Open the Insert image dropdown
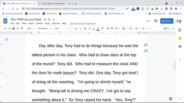The width and height of the screenshot is (184, 103). [117, 29]
